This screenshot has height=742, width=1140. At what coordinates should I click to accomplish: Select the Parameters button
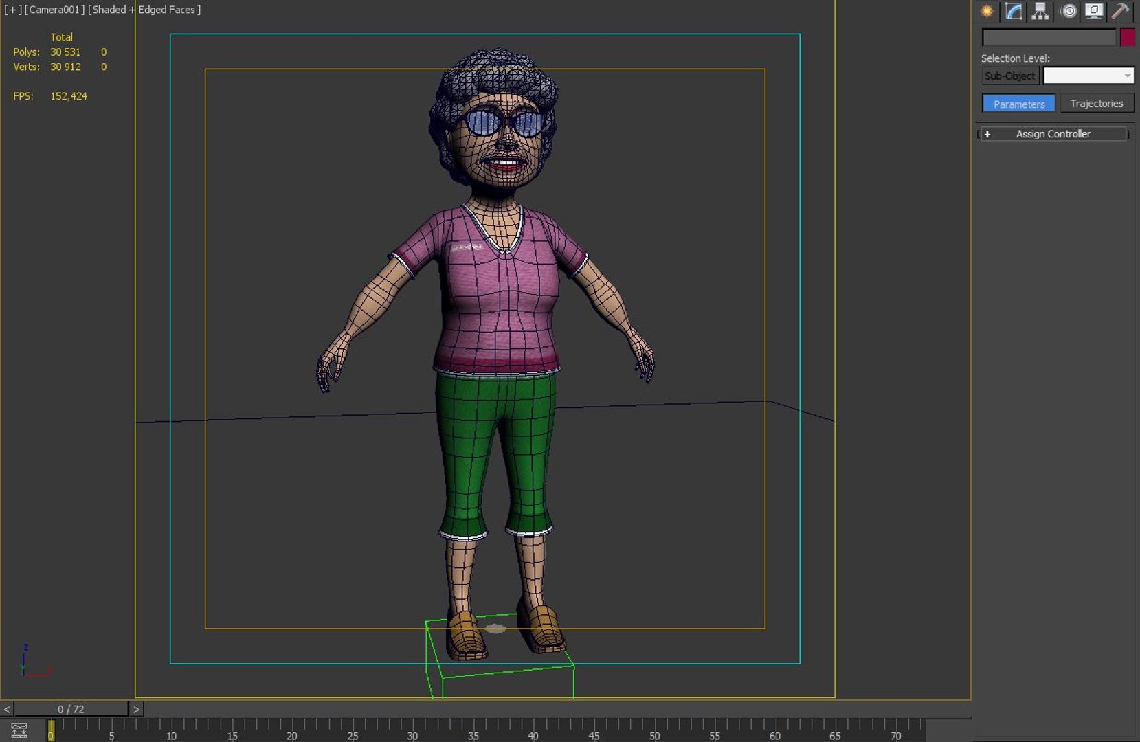tap(1018, 104)
